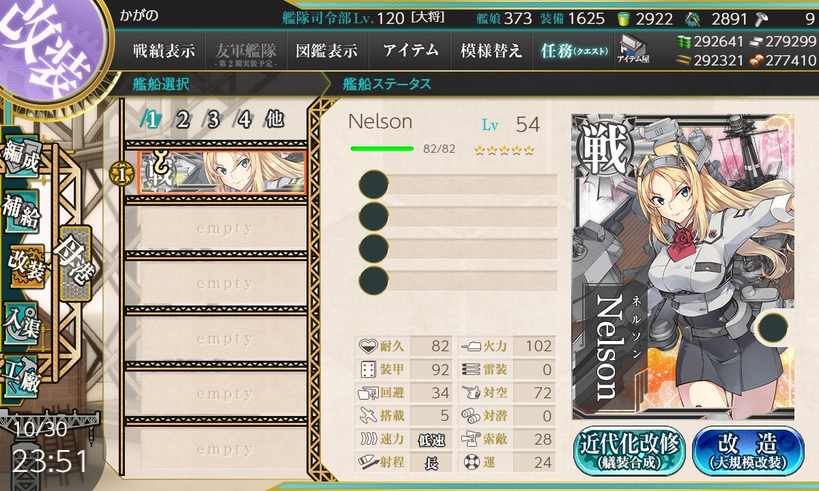819x491 pixels.
Task: Select Nelson's first empty equipment slot
Action: pyautogui.click(x=458, y=184)
